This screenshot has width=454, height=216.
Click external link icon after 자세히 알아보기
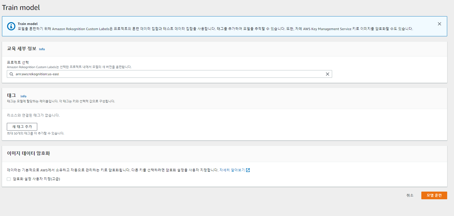(248, 170)
